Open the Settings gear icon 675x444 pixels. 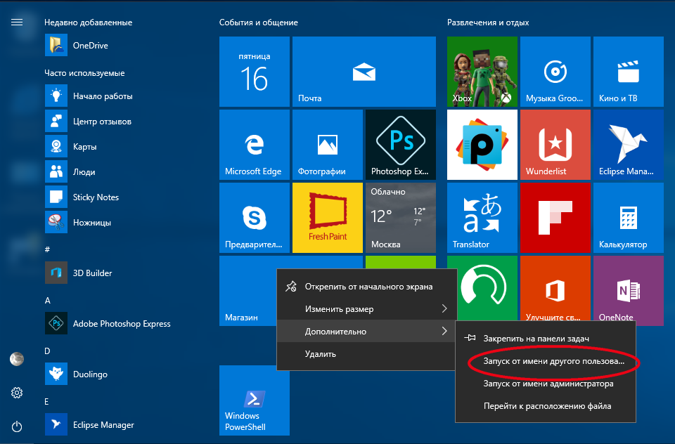coord(17,393)
